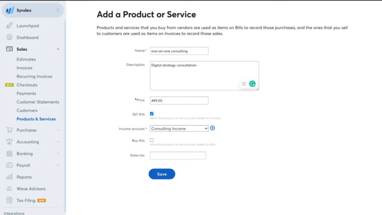382x215 pixels.
Task: Open Invoices under Sales
Action: (25, 67)
